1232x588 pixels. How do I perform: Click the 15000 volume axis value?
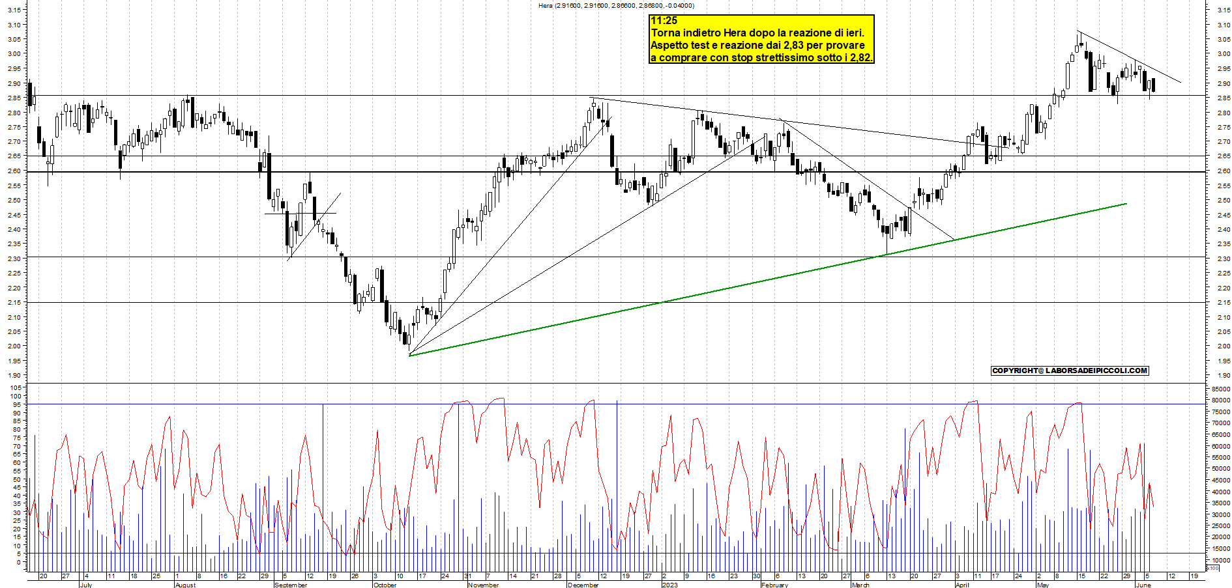[1221, 548]
